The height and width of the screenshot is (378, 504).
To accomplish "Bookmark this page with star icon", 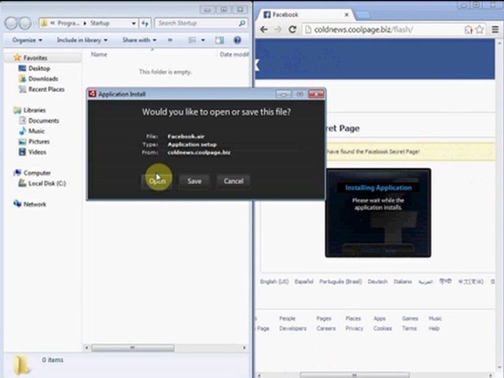I will pyautogui.click(x=479, y=29).
